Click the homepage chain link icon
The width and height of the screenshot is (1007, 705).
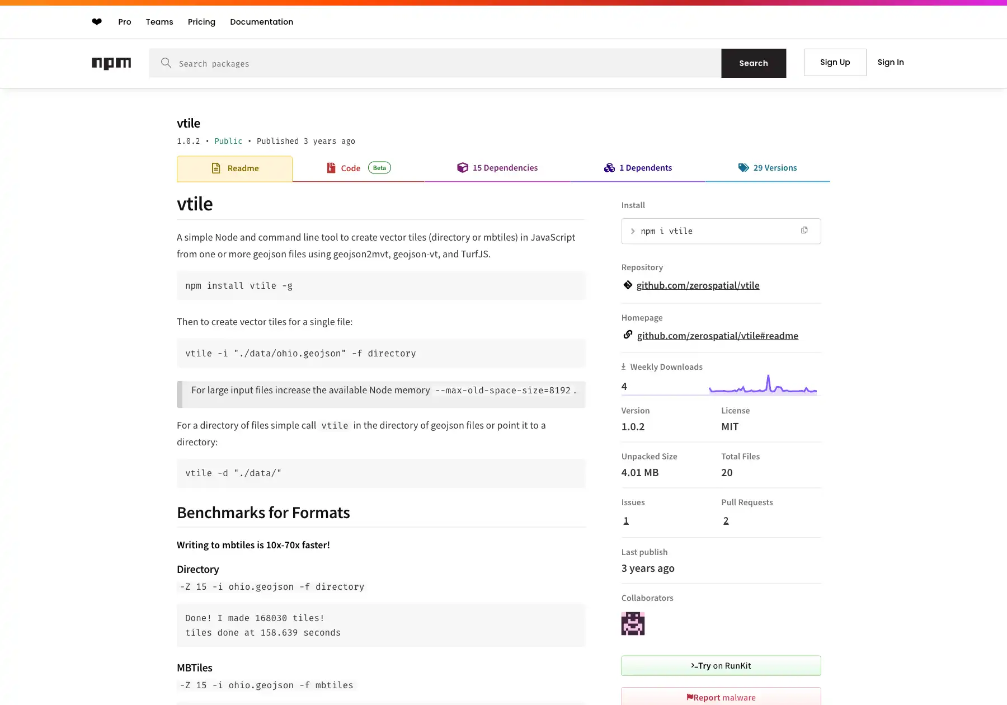pyautogui.click(x=628, y=335)
